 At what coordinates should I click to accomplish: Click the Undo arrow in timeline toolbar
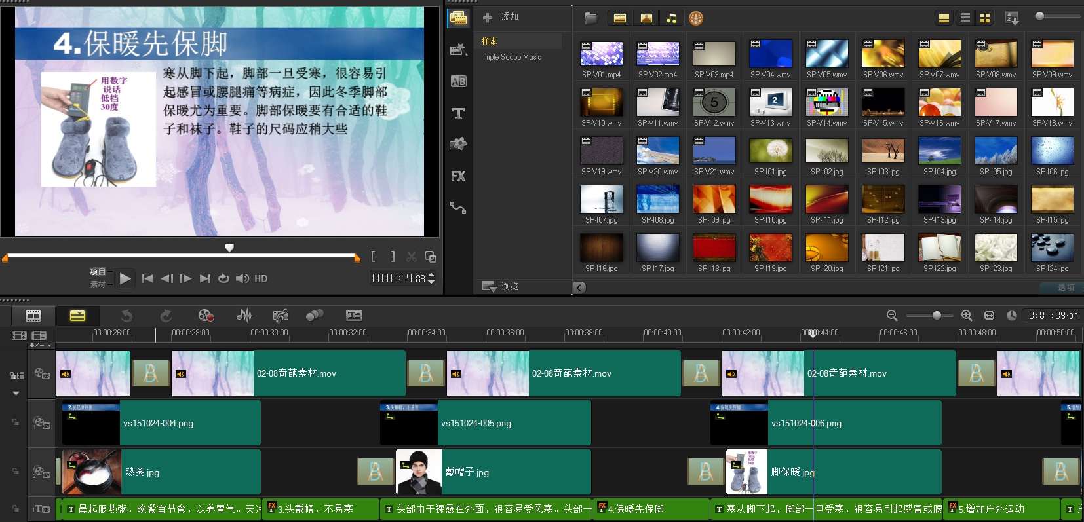click(126, 316)
